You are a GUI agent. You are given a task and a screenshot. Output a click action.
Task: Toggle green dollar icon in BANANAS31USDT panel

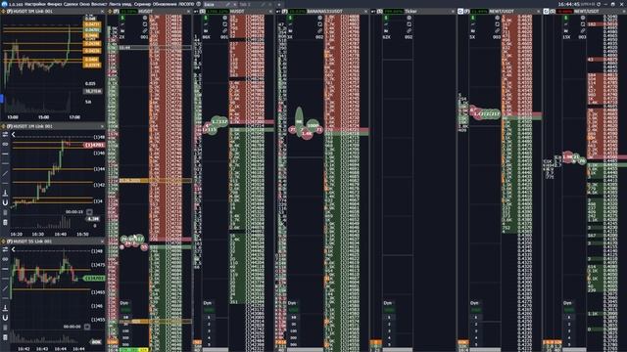[x=291, y=18]
